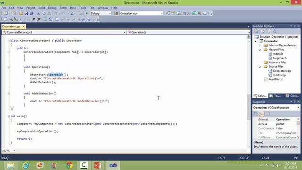
Task: Open the Tools menu
Action: (83, 8)
